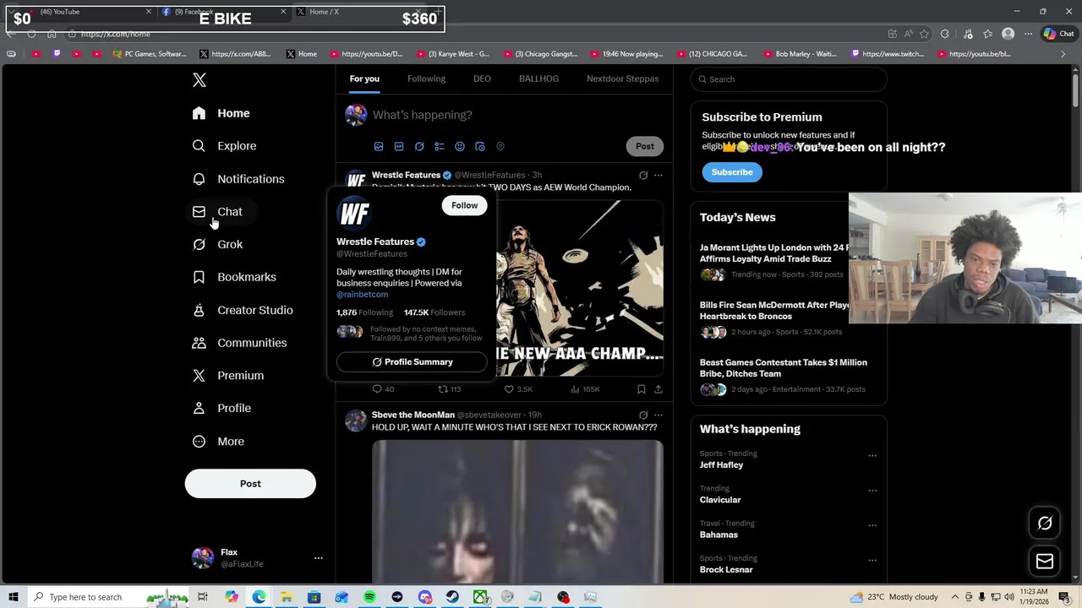Screen dimensions: 1082x608
Task: Open the floating Grok button
Action: click(1045, 524)
